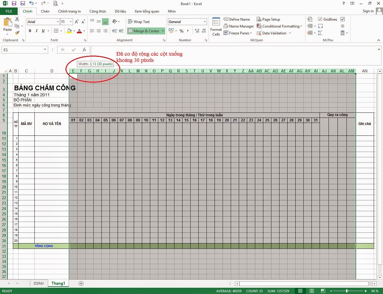Align text left
Image resolution: width=383 pixels, height=294 pixels.
(x=92, y=31)
